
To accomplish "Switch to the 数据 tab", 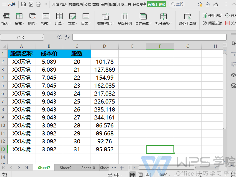I will click(96, 4).
